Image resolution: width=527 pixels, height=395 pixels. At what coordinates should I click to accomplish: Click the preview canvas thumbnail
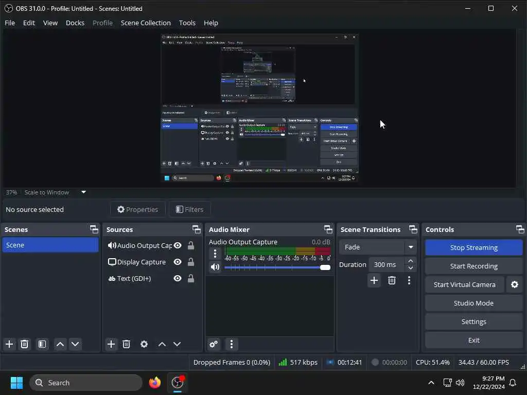(259, 107)
